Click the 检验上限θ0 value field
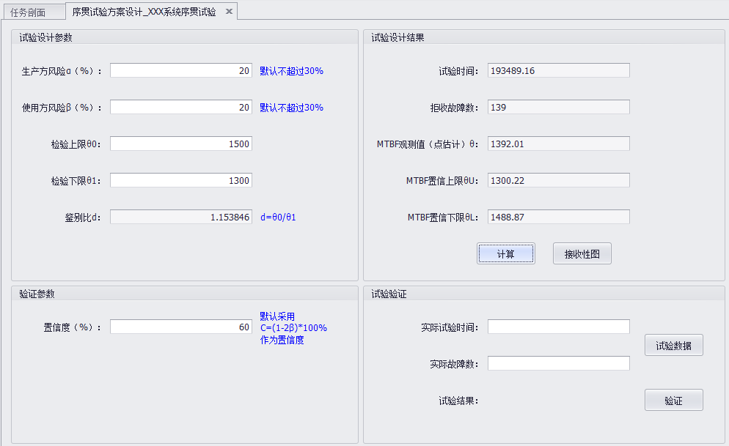This screenshot has width=729, height=446. click(180, 143)
